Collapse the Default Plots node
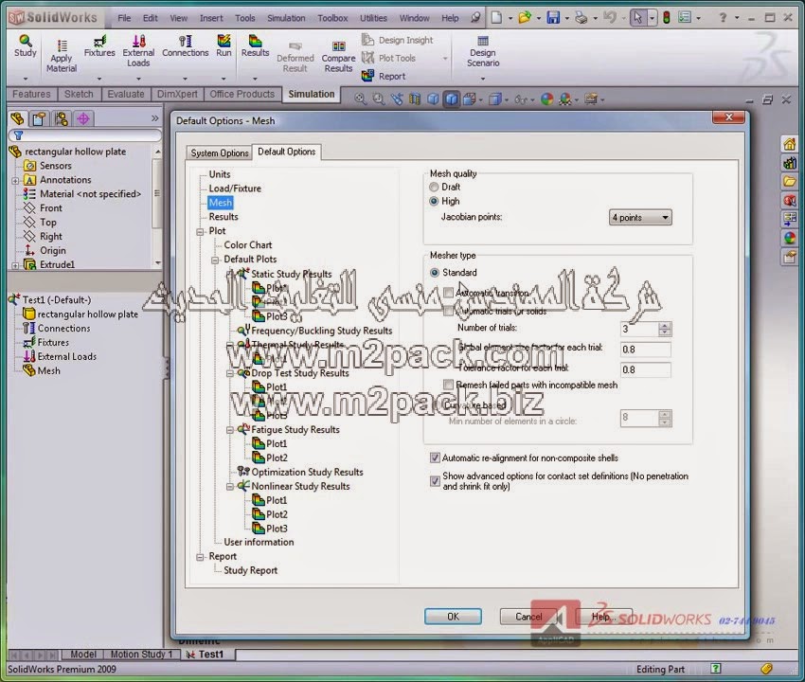 (215, 260)
